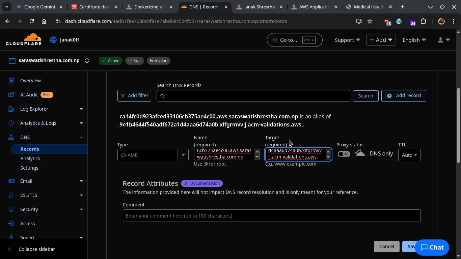This screenshot has width=461, height=259.
Task: Click the Comment input field
Action: coord(271,216)
